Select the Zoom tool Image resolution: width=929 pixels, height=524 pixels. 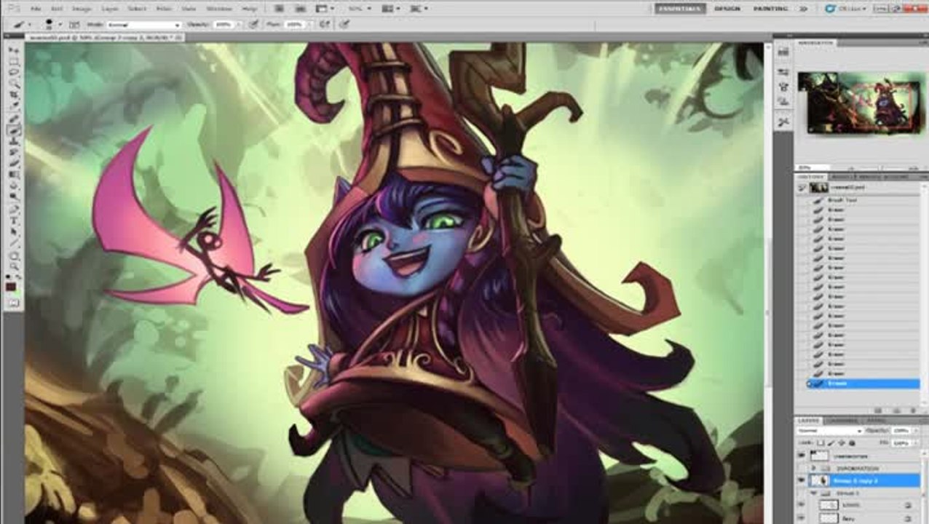pos(14,266)
